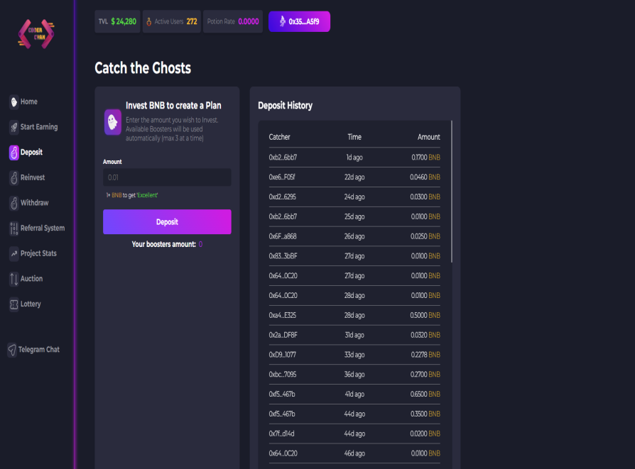Open the Deposit menu item
635x469 pixels.
pos(31,152)
